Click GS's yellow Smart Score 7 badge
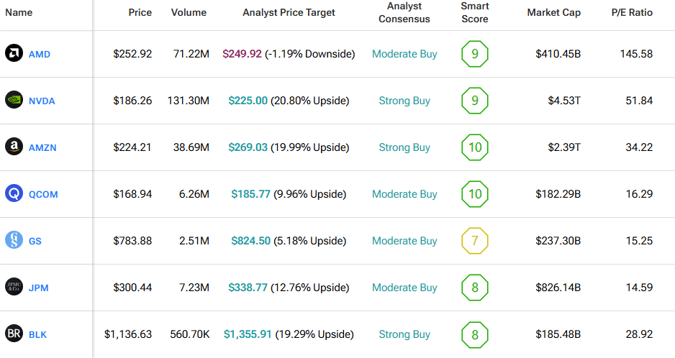Screen dimensions: 675x358 pyautogui.click(x=475, y=241)
